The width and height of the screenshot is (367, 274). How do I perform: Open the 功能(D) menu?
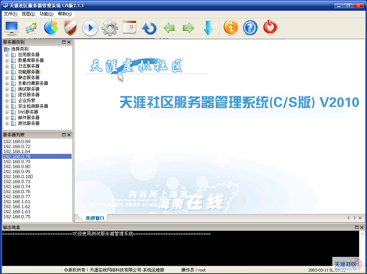pos(47,14)
